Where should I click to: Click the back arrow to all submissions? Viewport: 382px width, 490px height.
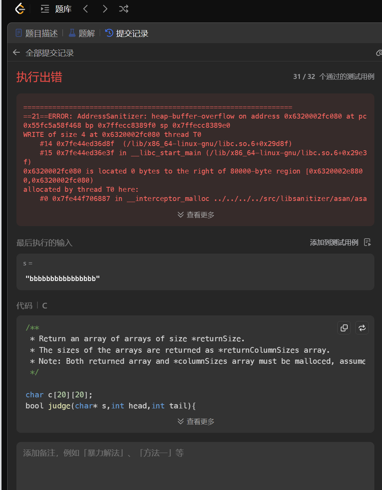click(16, 53)
